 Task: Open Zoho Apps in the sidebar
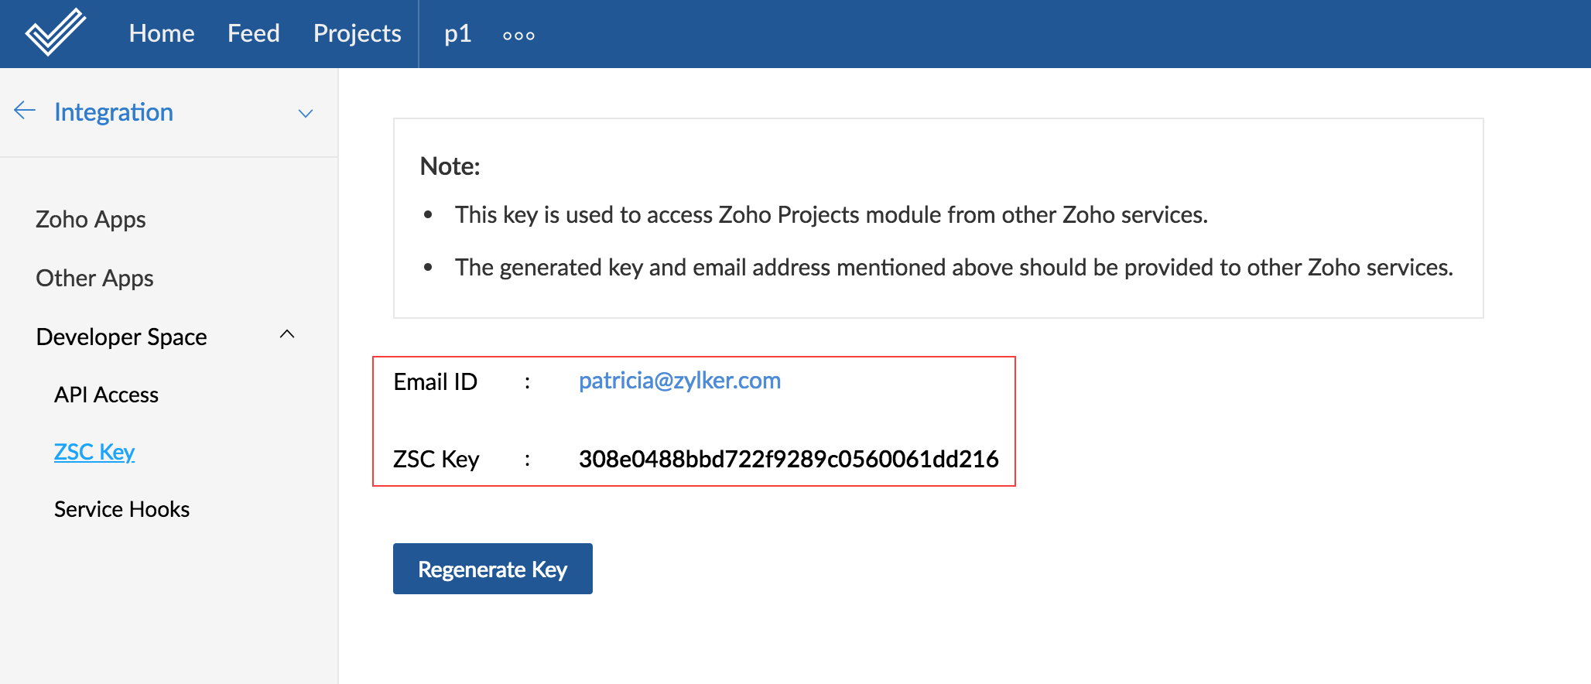point(91,220)
